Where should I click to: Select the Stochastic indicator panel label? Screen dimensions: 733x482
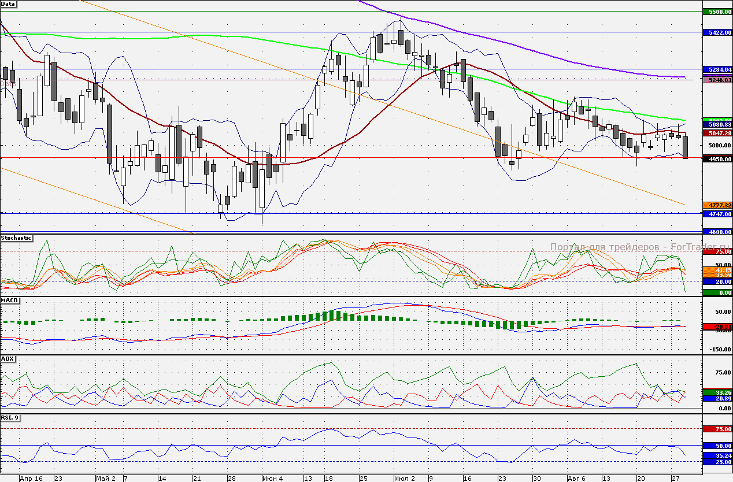(16, 238)
